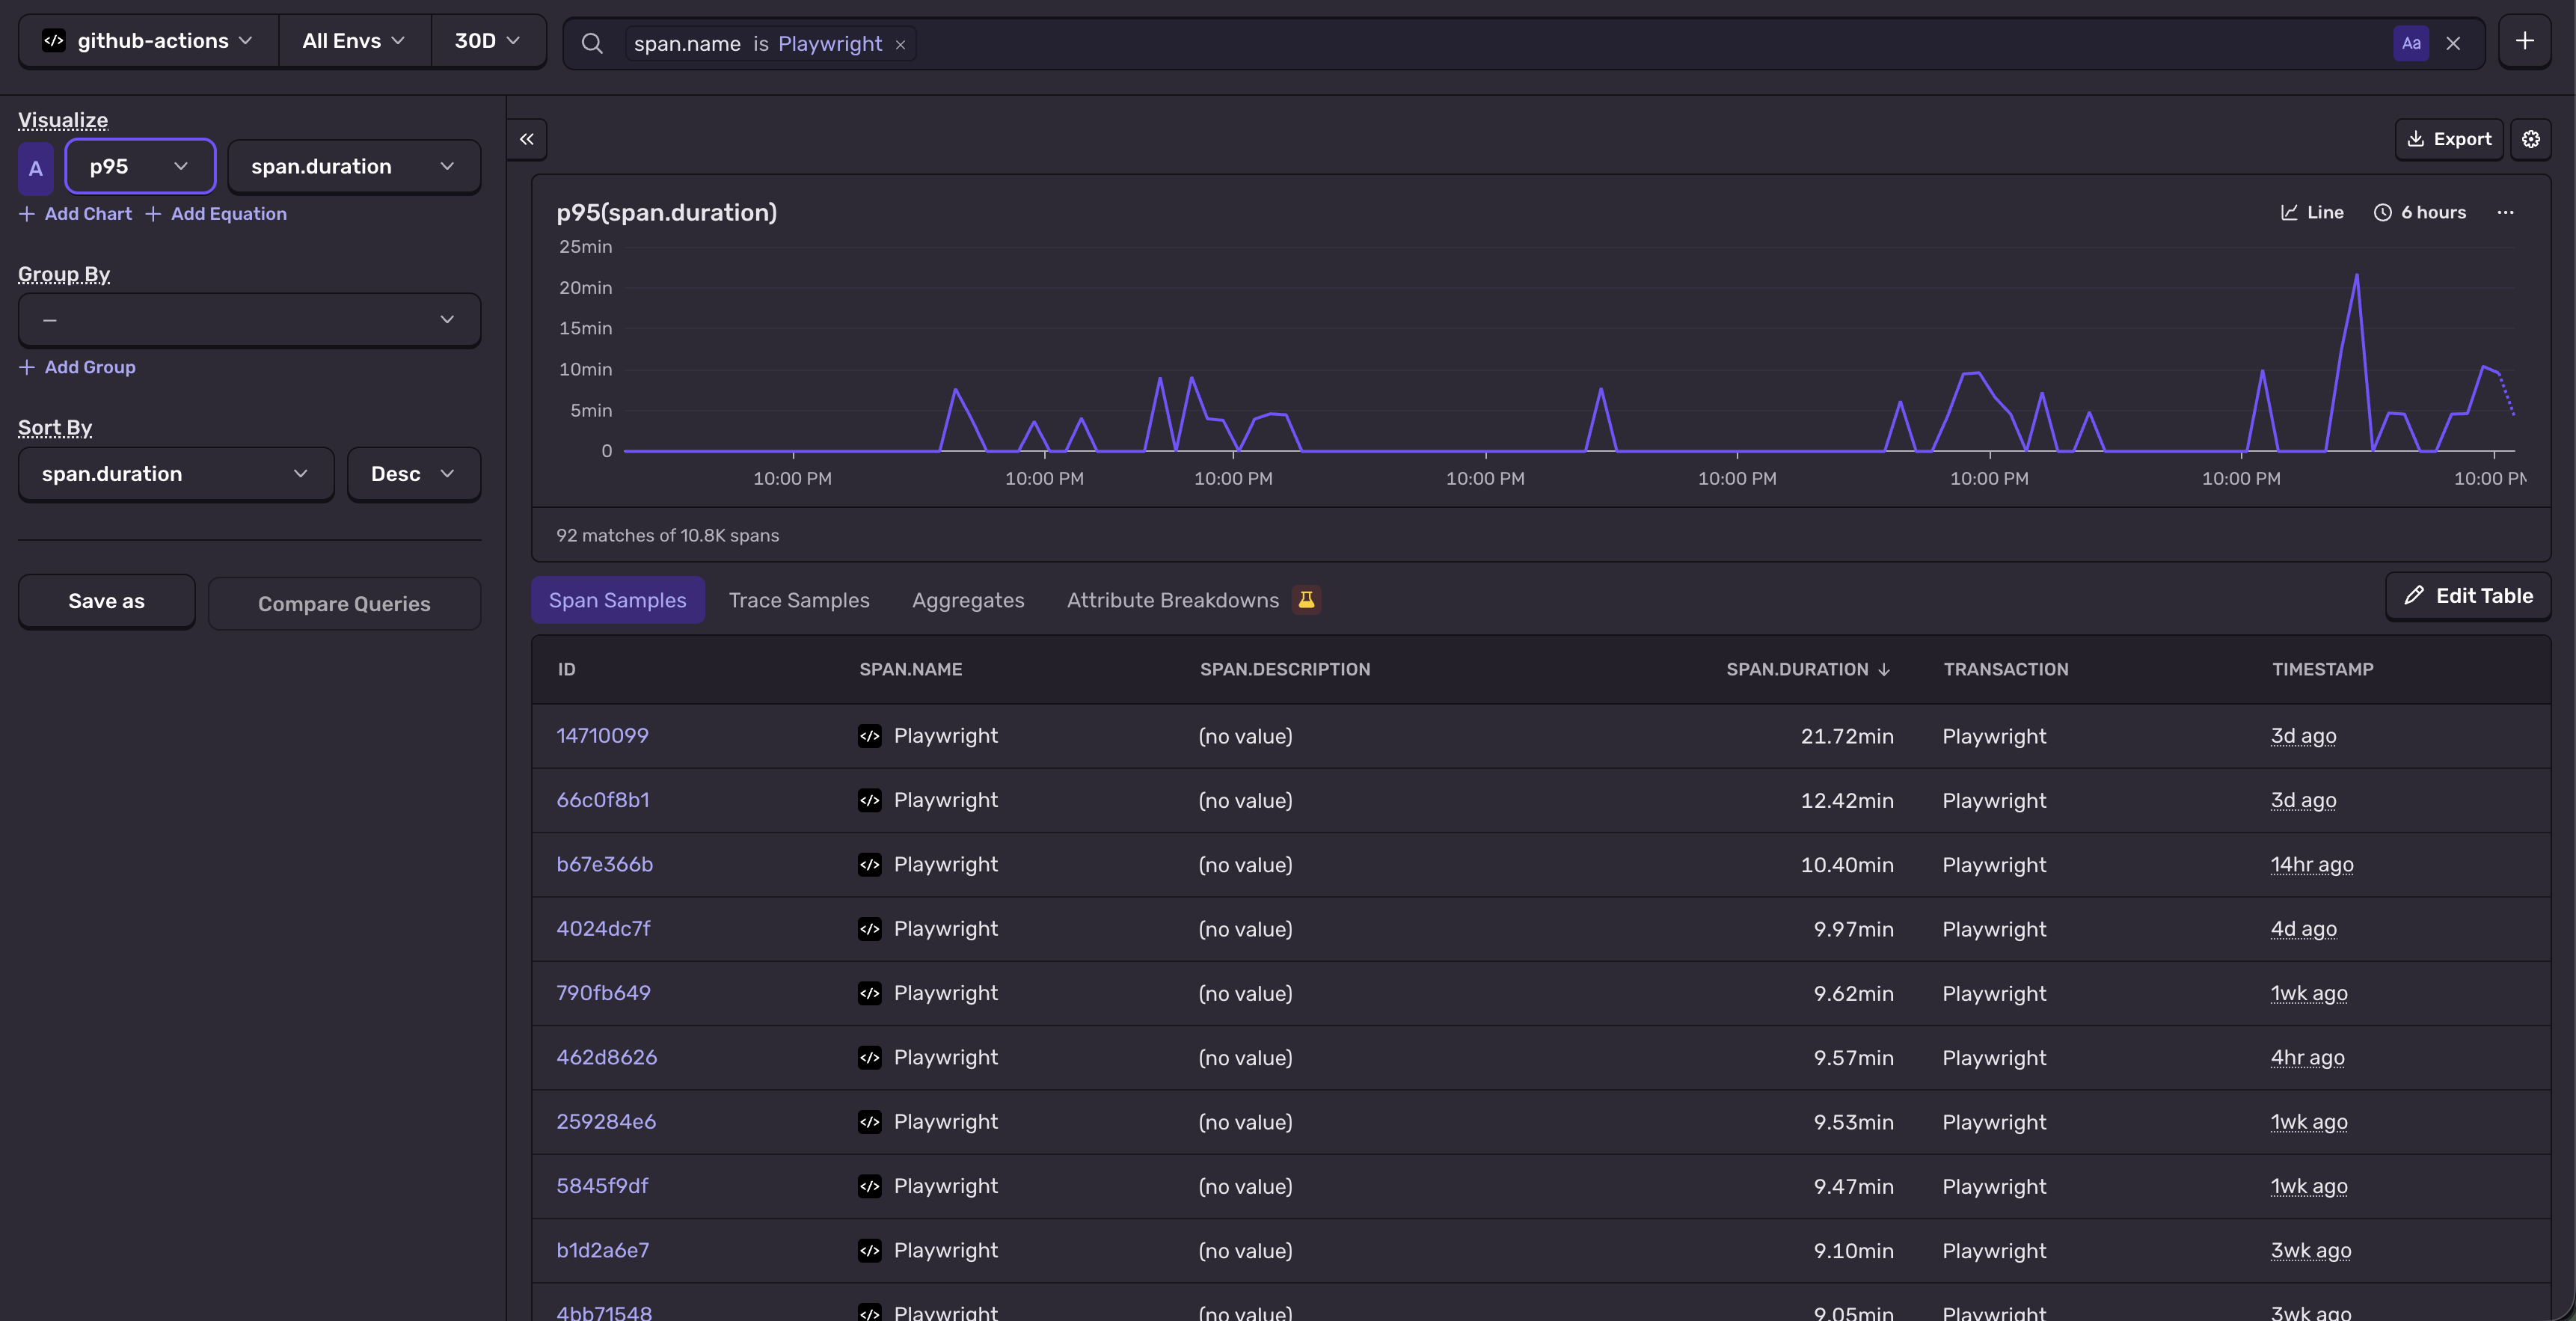Click the Playwright icon in row 462d8626
Image resolution: width=2576 pixels, height=1321 pixels.
[870, 1058]
